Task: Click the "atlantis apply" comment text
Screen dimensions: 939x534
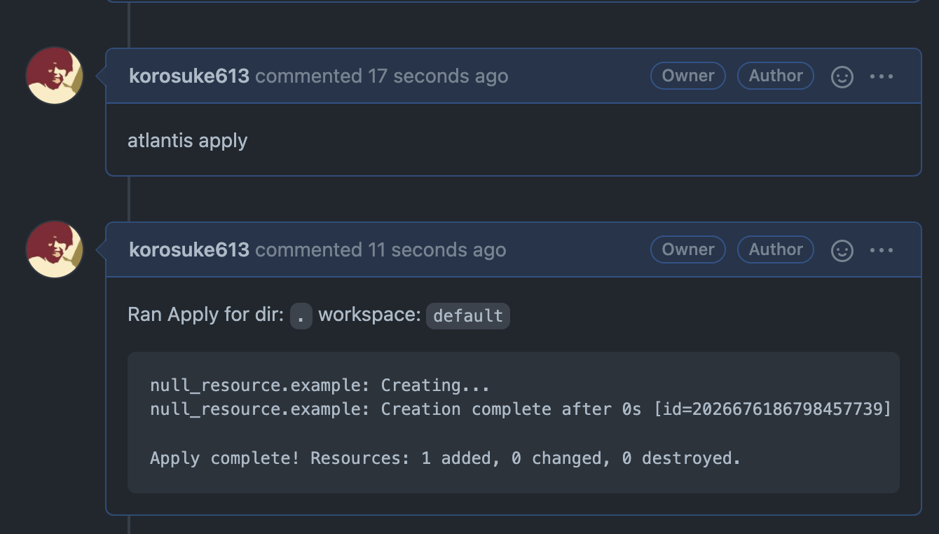Action: (x=188, y=141)
